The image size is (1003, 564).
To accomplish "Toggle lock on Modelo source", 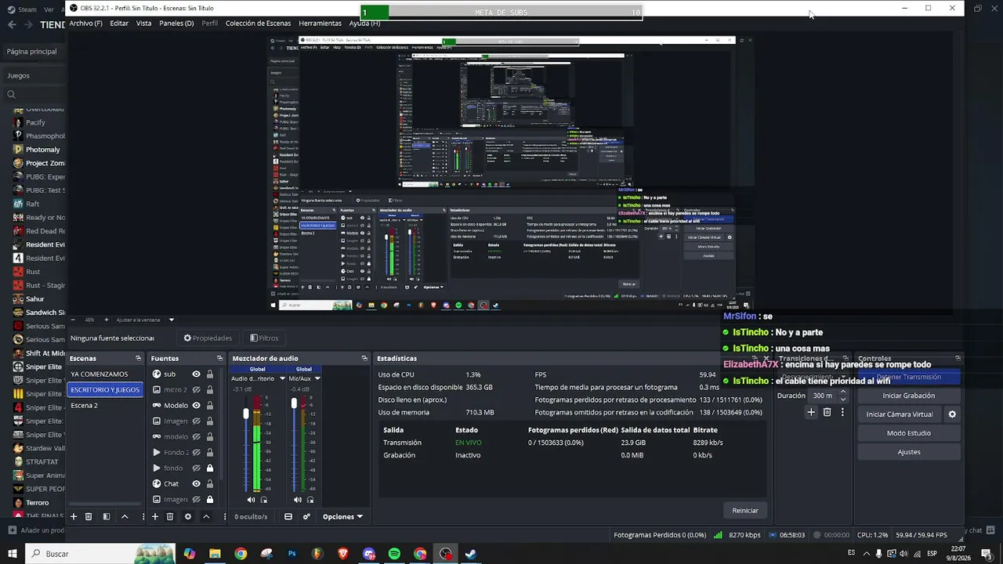I will [x=210, y=405].
